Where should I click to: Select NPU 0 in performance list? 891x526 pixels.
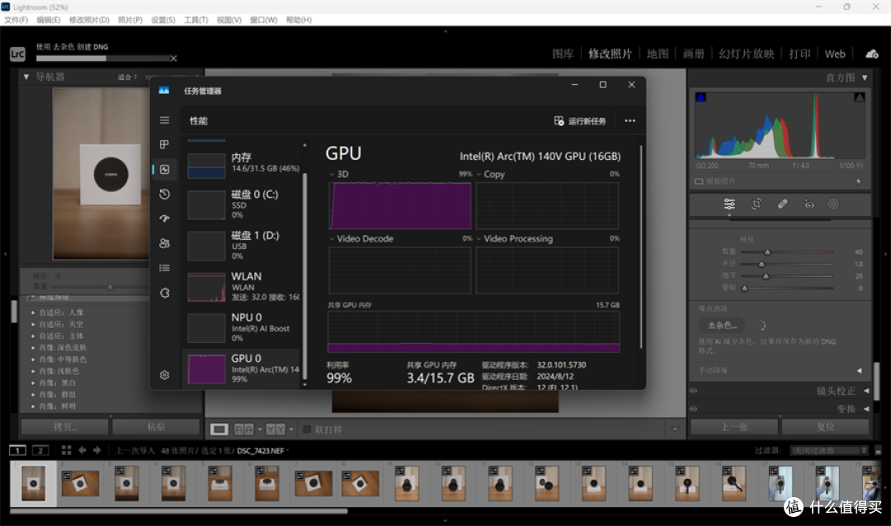click(x=243, y=328)
